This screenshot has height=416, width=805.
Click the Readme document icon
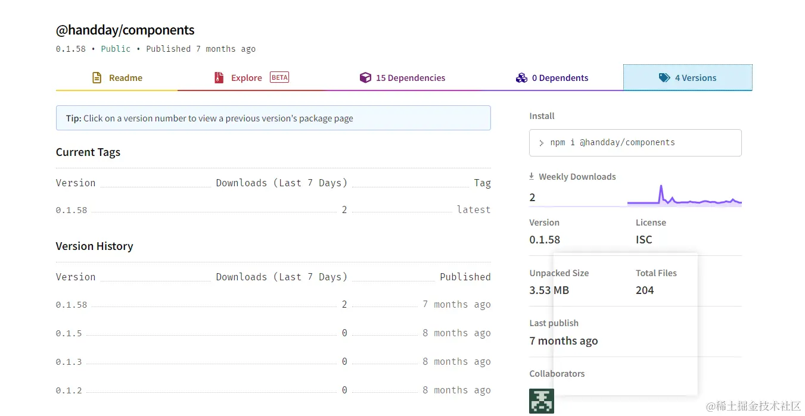point(97,78)
